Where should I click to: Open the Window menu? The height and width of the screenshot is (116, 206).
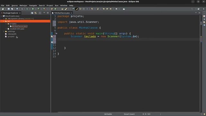coord(64,5)
